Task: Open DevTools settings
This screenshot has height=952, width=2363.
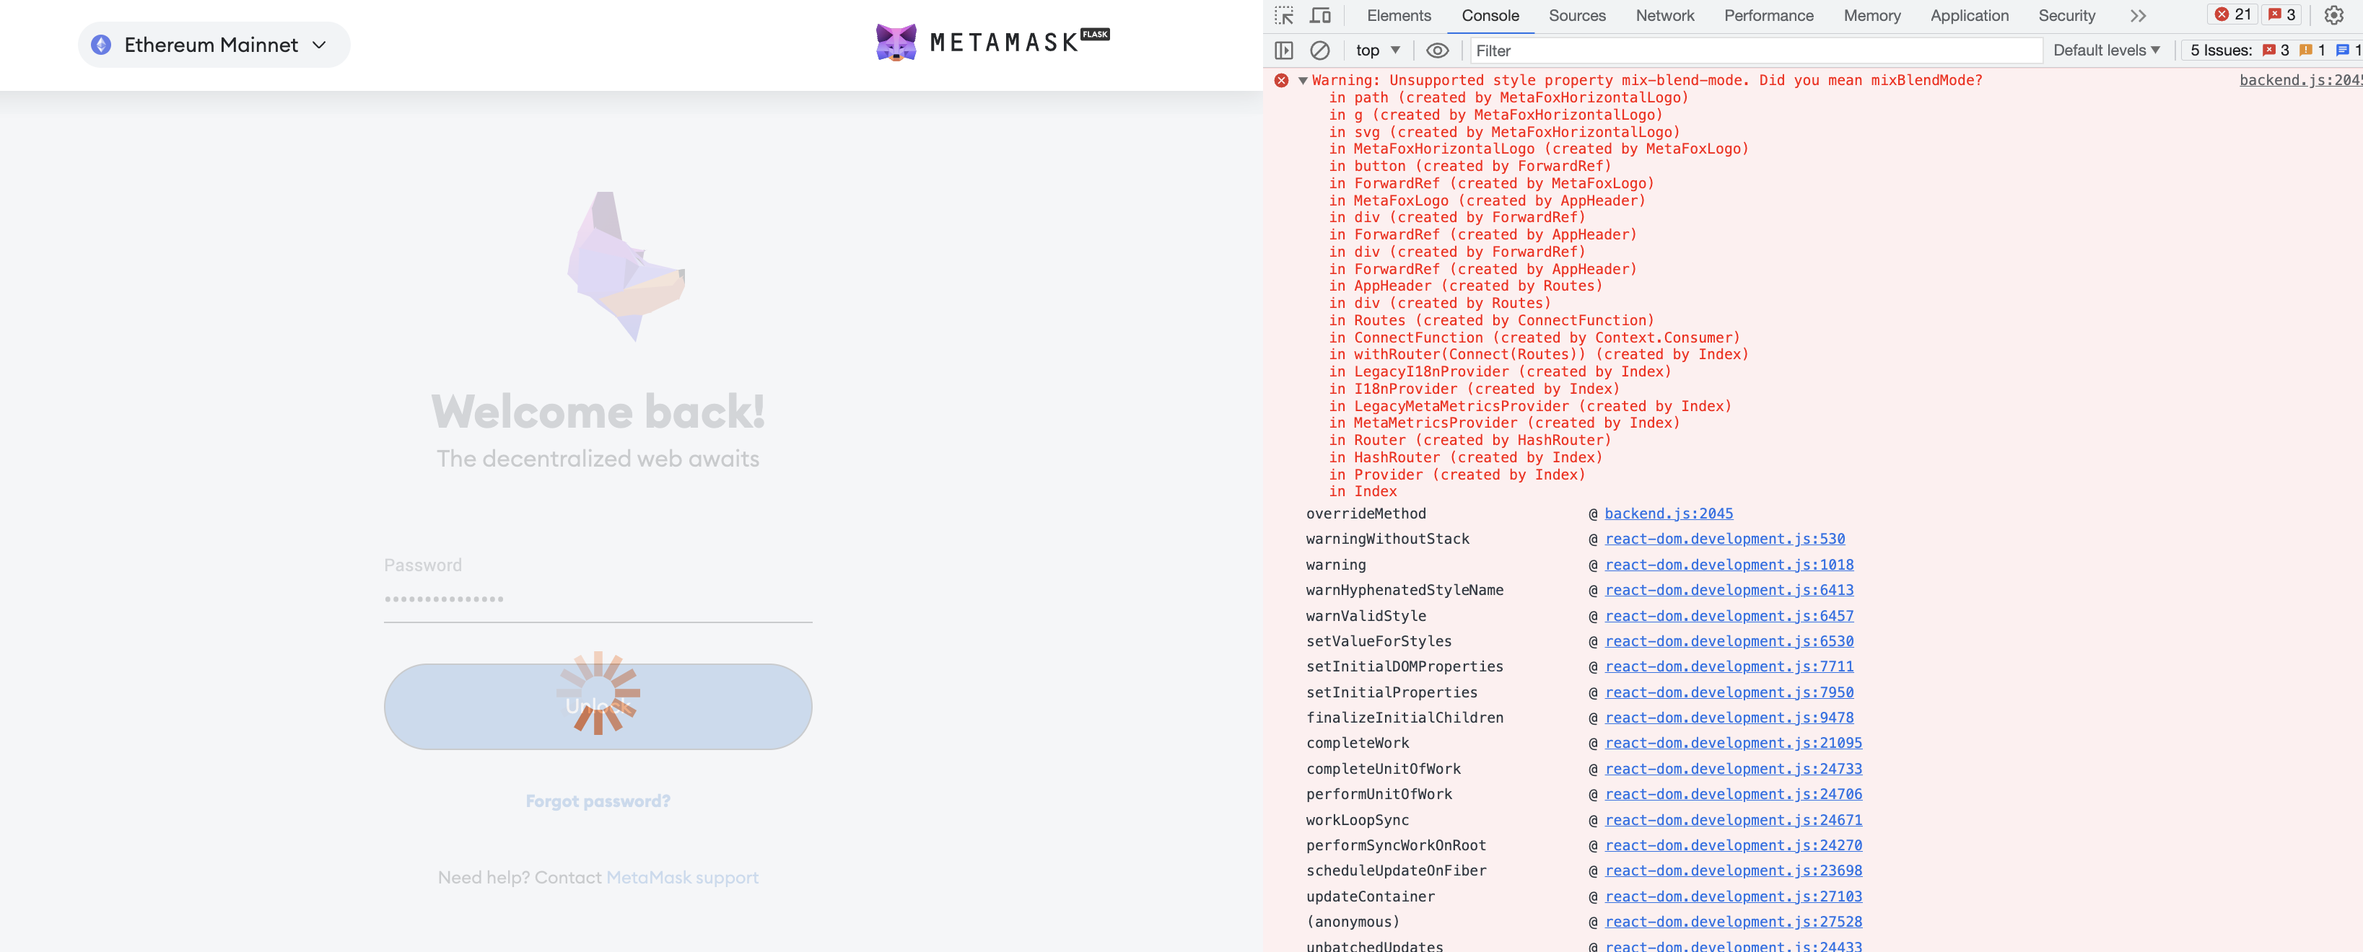Action: tap(2336, 14)
